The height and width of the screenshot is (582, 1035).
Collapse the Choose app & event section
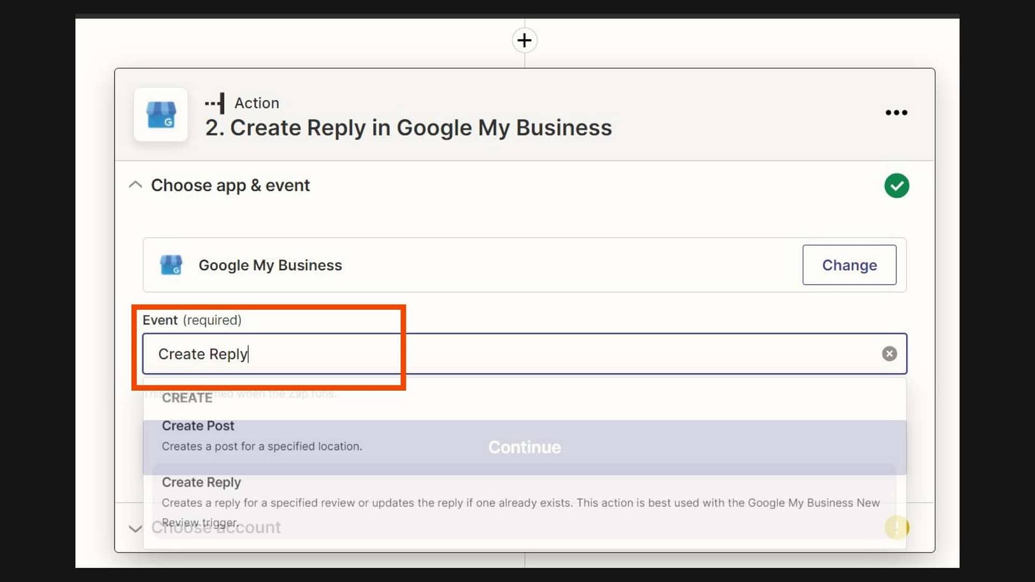pyautogui.click(x=135, y=185)
